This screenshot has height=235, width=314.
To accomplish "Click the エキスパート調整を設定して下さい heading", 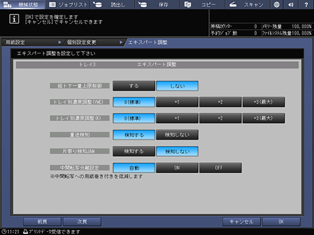I will 56,53.
